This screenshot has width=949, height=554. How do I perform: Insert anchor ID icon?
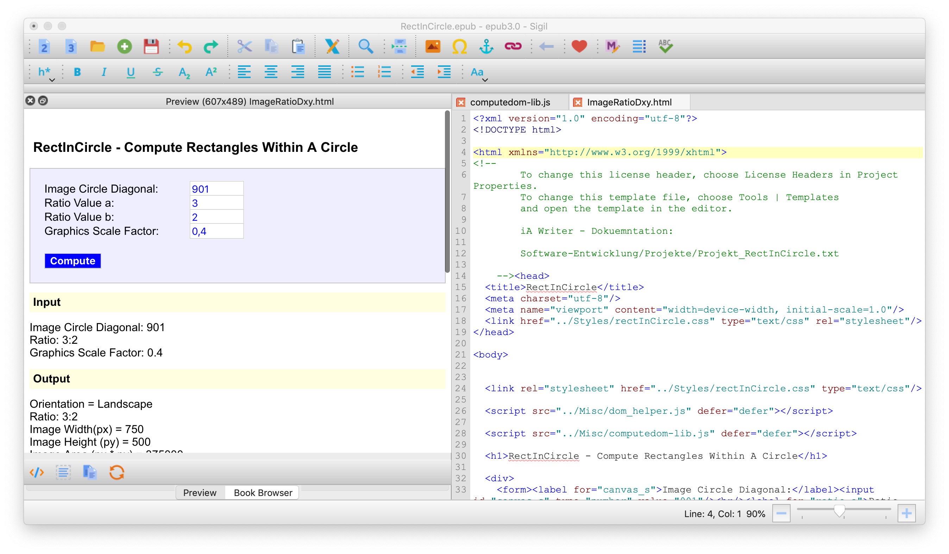pyautogui.click(x=486, y=47)
